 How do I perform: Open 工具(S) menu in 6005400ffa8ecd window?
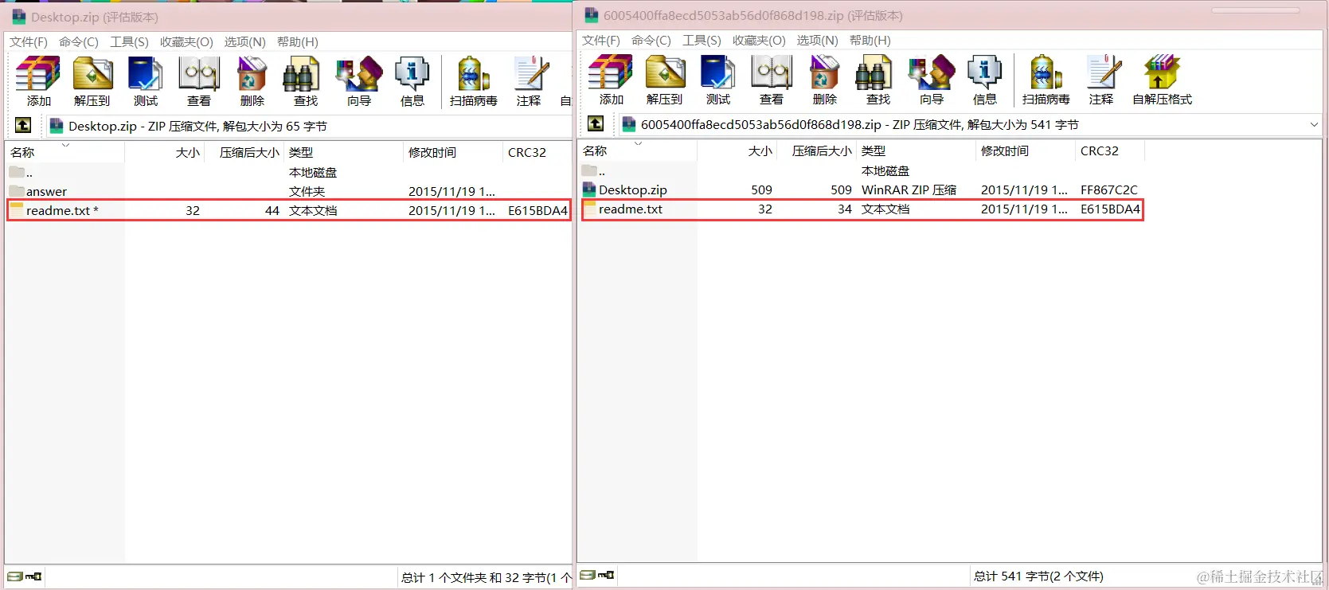coord(702,40)
